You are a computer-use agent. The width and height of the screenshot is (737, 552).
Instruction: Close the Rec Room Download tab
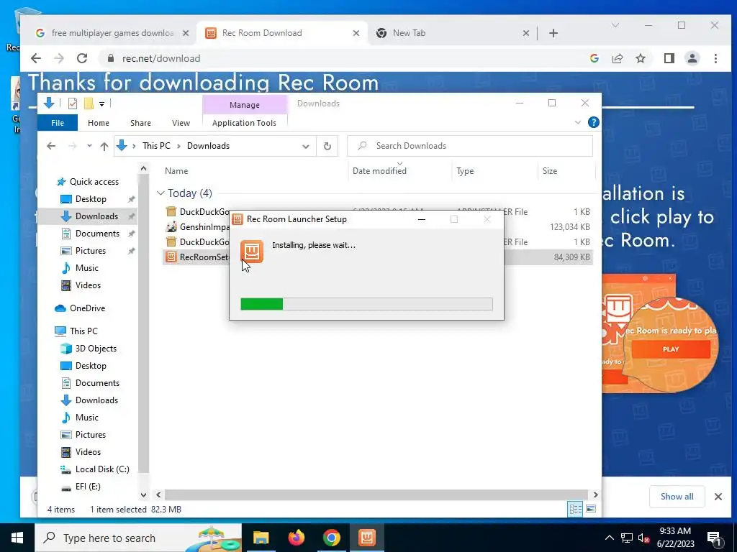tap(356, 33)
